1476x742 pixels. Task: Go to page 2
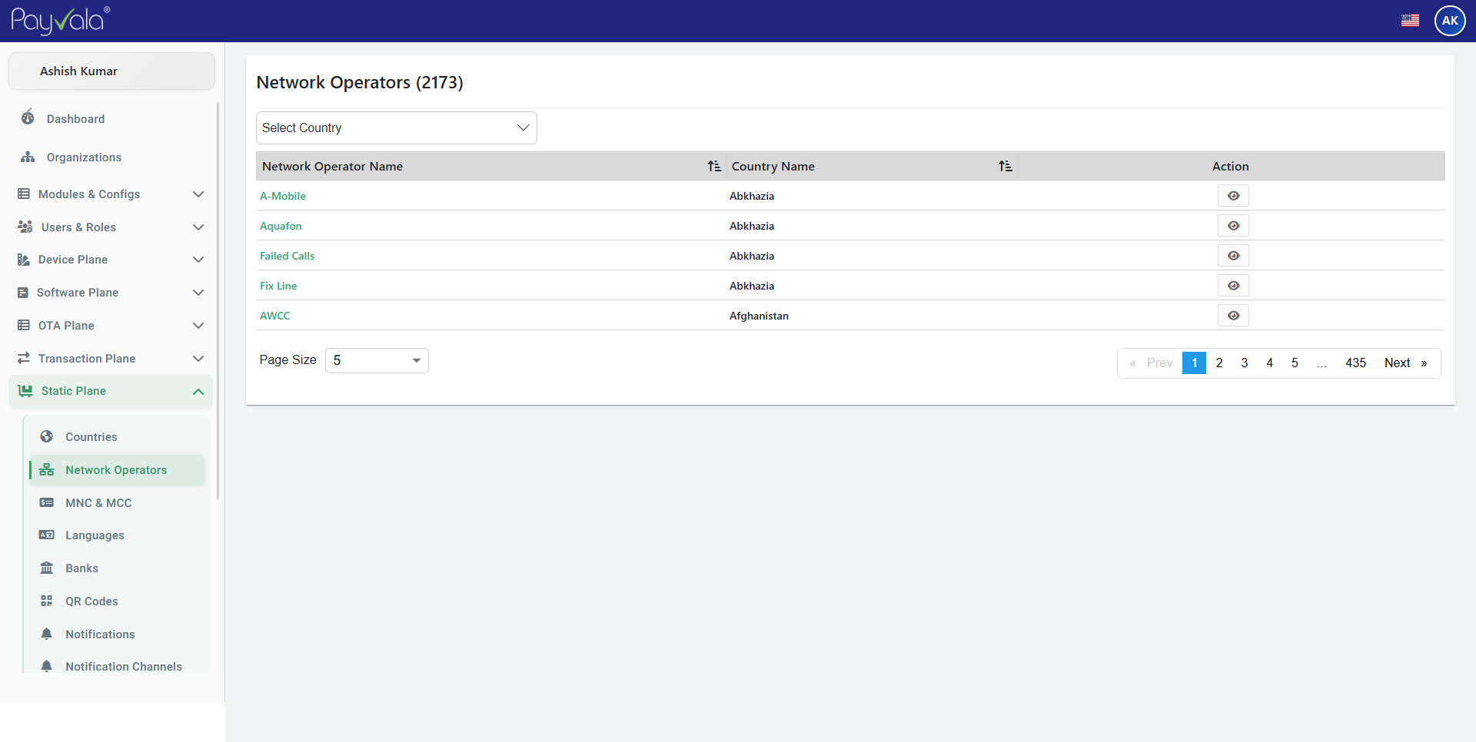(1219, 363)
